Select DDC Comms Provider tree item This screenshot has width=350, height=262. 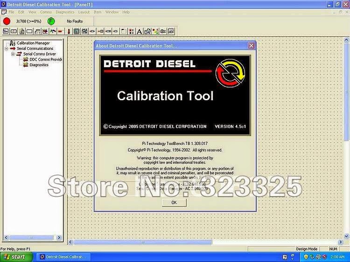[46, 59]
